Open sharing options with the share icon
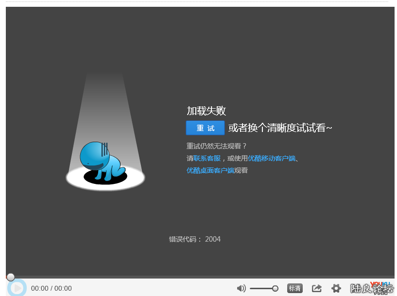The height and width of the screenshot is (296, 397). tap(316, 288)
